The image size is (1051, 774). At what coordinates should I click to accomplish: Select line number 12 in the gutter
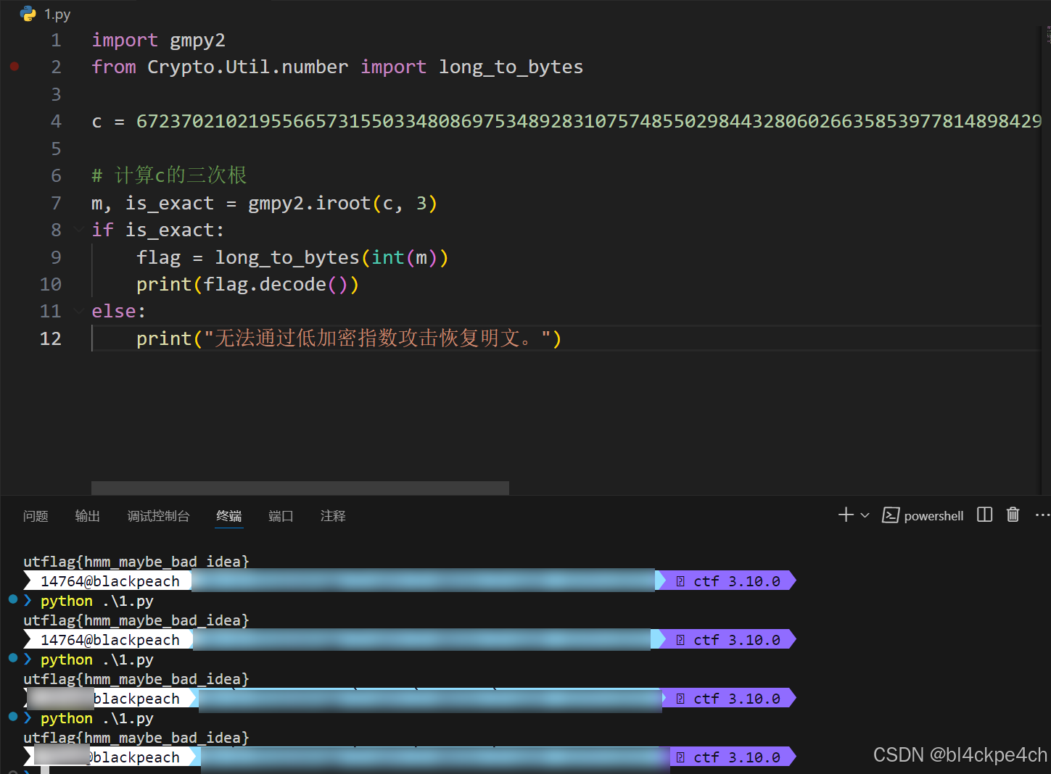(50, 338)
